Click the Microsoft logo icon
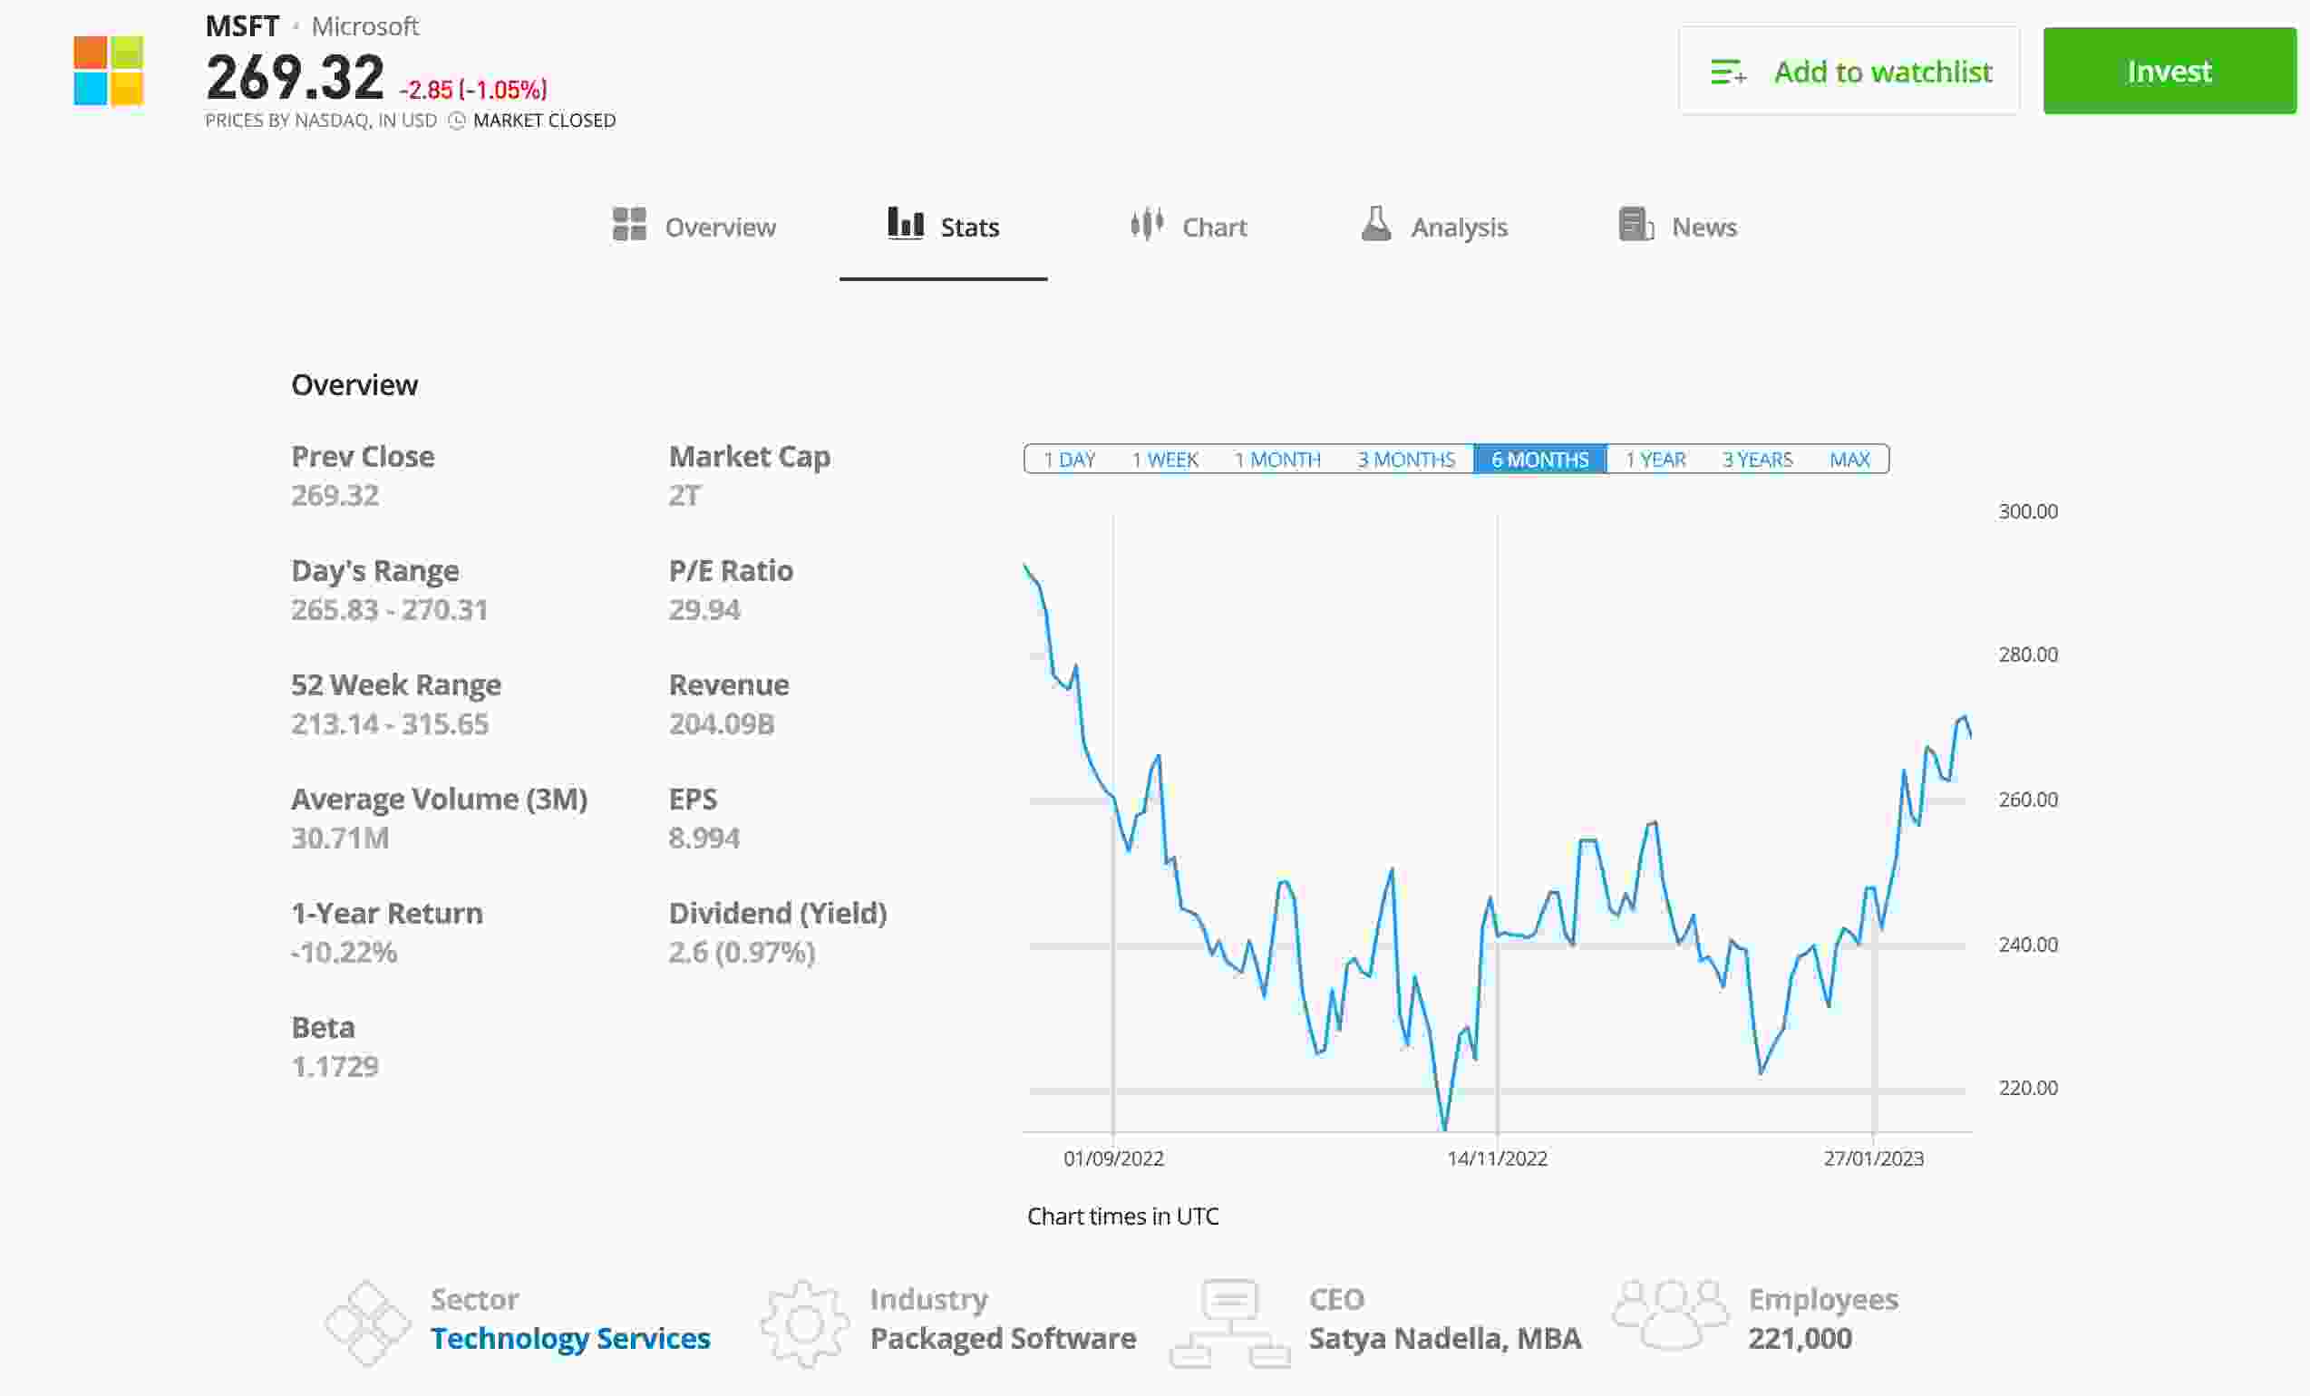Viewport: 2310px width, 1396px height. (108, 72)
